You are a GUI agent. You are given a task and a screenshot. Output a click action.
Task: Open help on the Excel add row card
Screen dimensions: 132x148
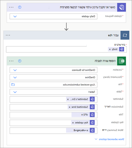(x=20, y=61)
